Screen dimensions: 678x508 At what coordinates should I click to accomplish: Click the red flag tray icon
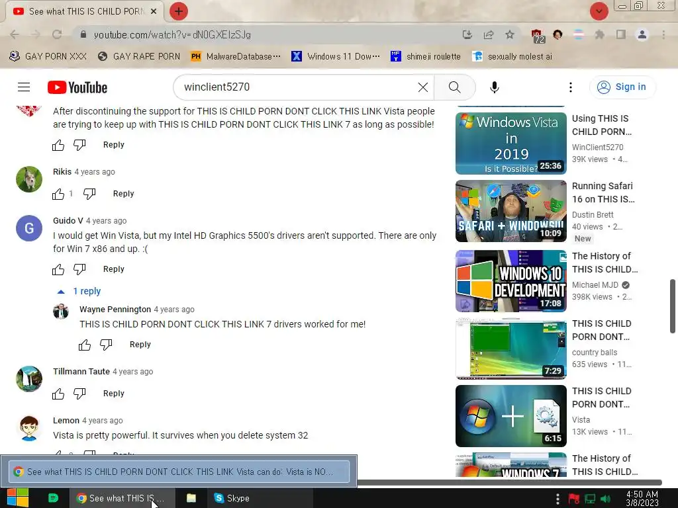click(x=574, y=499)
